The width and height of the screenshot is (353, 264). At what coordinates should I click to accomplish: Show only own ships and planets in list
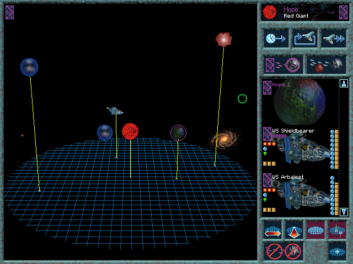[283, 65]
